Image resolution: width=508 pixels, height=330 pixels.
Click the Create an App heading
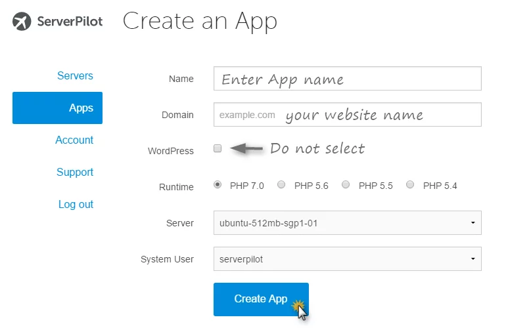[200, 22]
